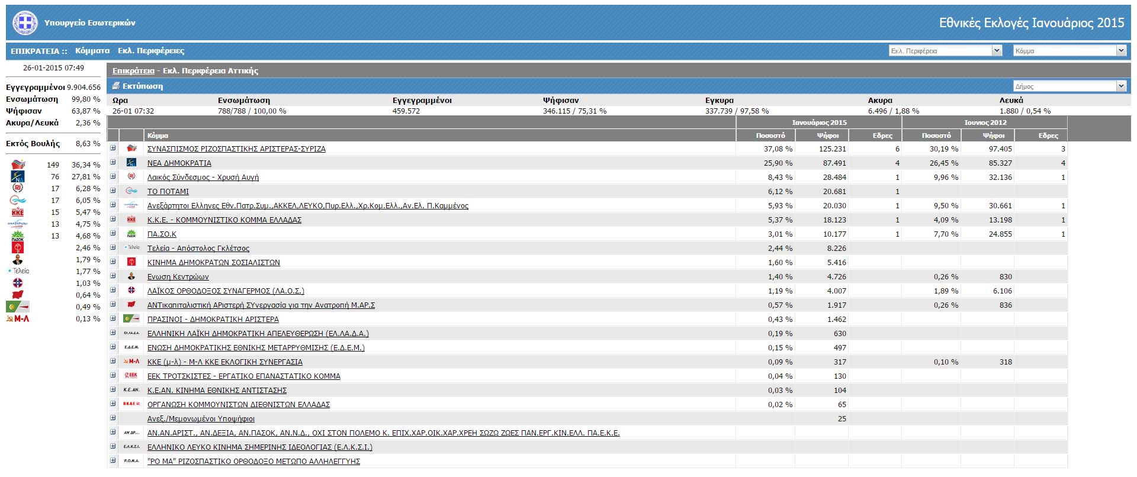Open ΝΕΑ ΔΗΜΟΚΡΑΤΙΑ party link
The image size is (1137, 477).
(179, 163)
